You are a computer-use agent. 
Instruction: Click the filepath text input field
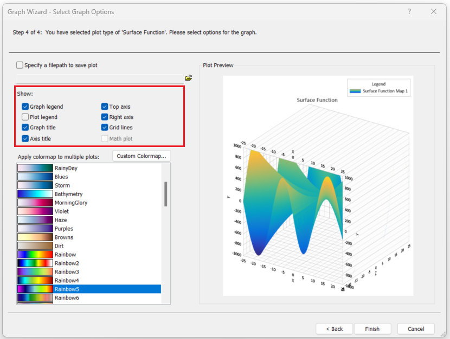tap(100, 78)
